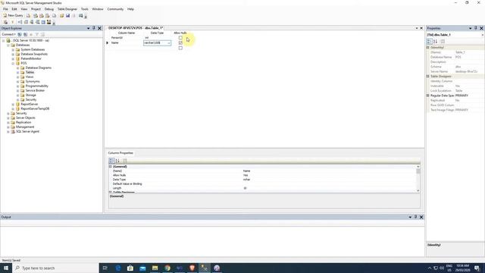485x273 pixels.
Task: Toggle Allow Nulls checkbox in the empty third row
Action: click(x=180, y=48)
